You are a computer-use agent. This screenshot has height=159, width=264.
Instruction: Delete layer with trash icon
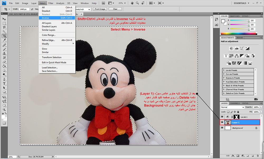click(258, 156)
